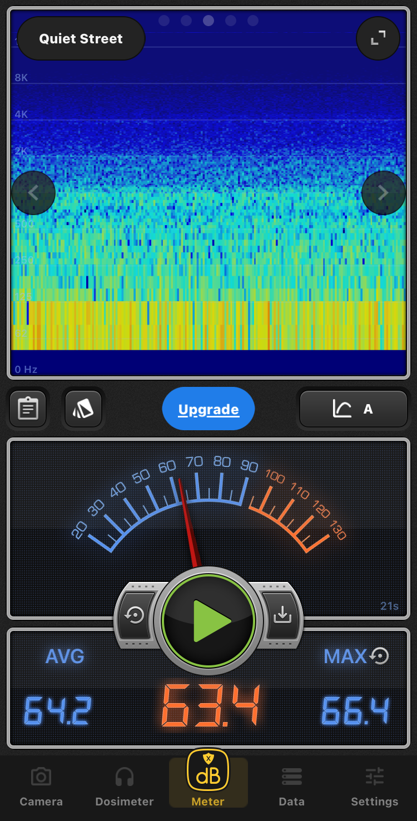The width and height of the screenshot is (417, 821).
Task: Select the Meter dB tab
Action: click(208, 778)
